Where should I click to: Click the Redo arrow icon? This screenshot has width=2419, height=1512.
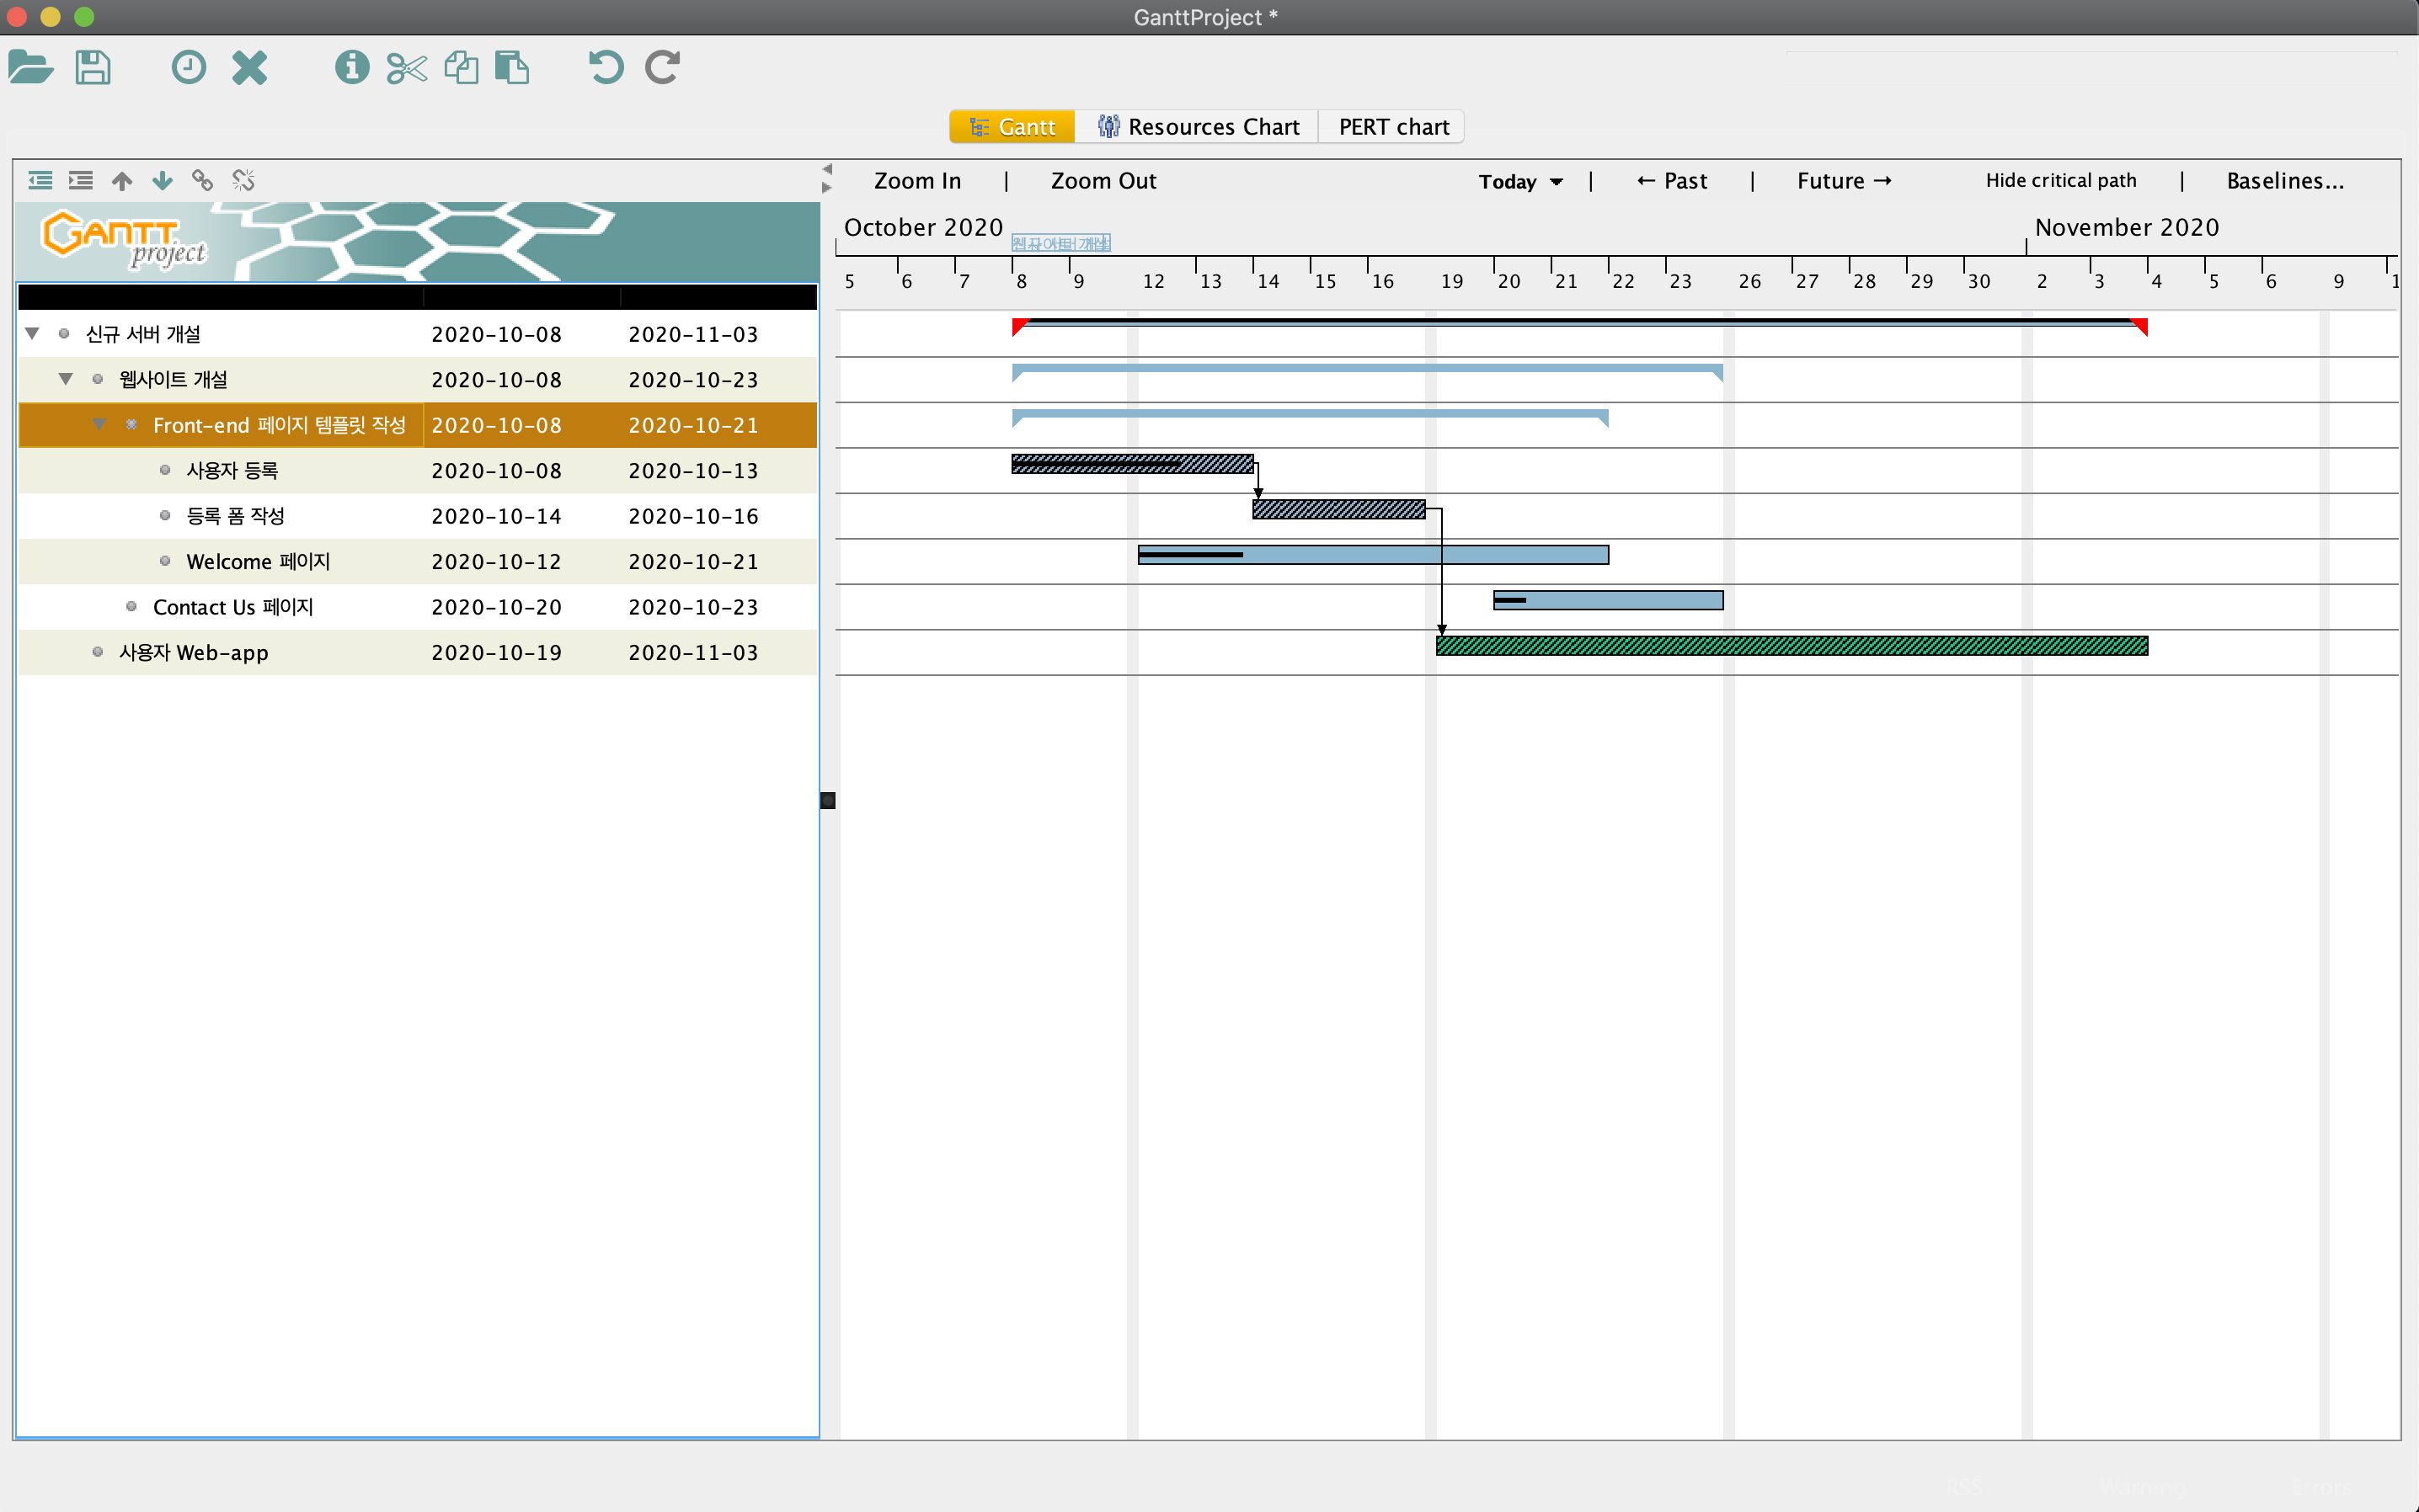click(x=662, y=68)
